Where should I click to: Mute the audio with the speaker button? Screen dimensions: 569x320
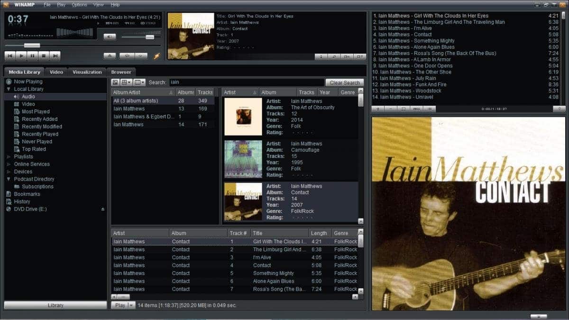(x=110, y=37)
